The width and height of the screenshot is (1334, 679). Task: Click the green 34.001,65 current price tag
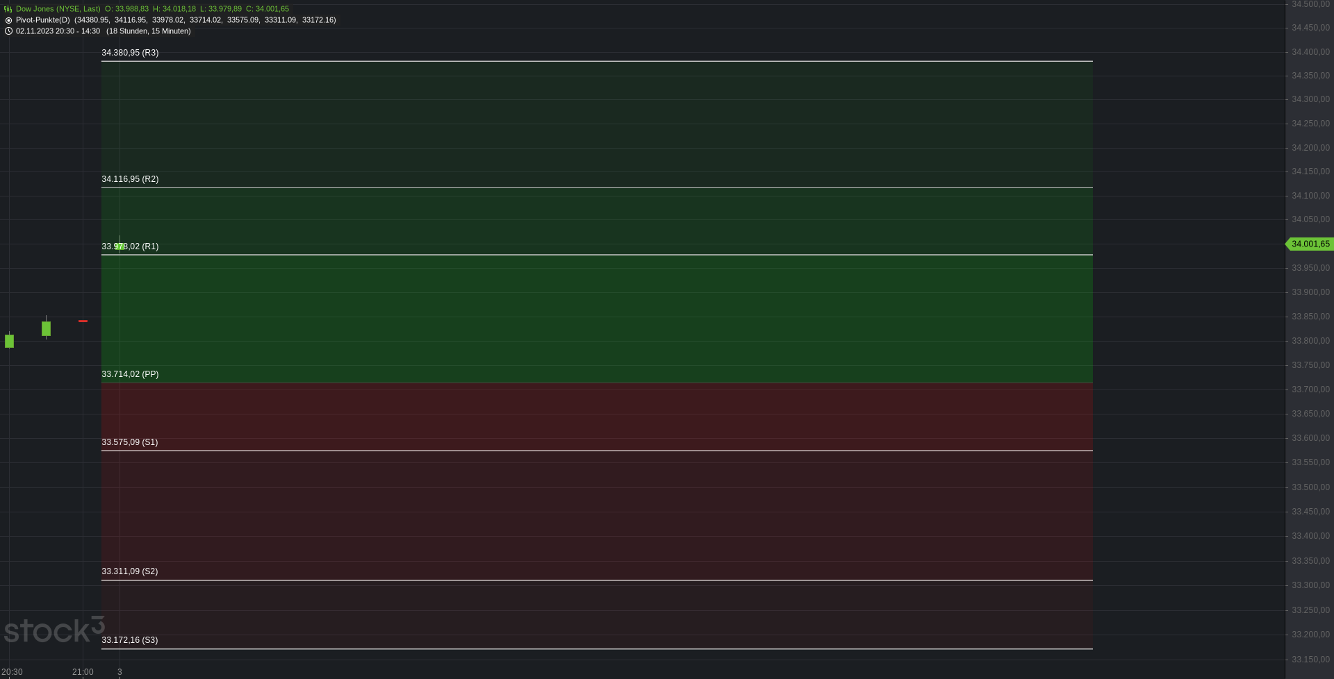[1309, 244]
